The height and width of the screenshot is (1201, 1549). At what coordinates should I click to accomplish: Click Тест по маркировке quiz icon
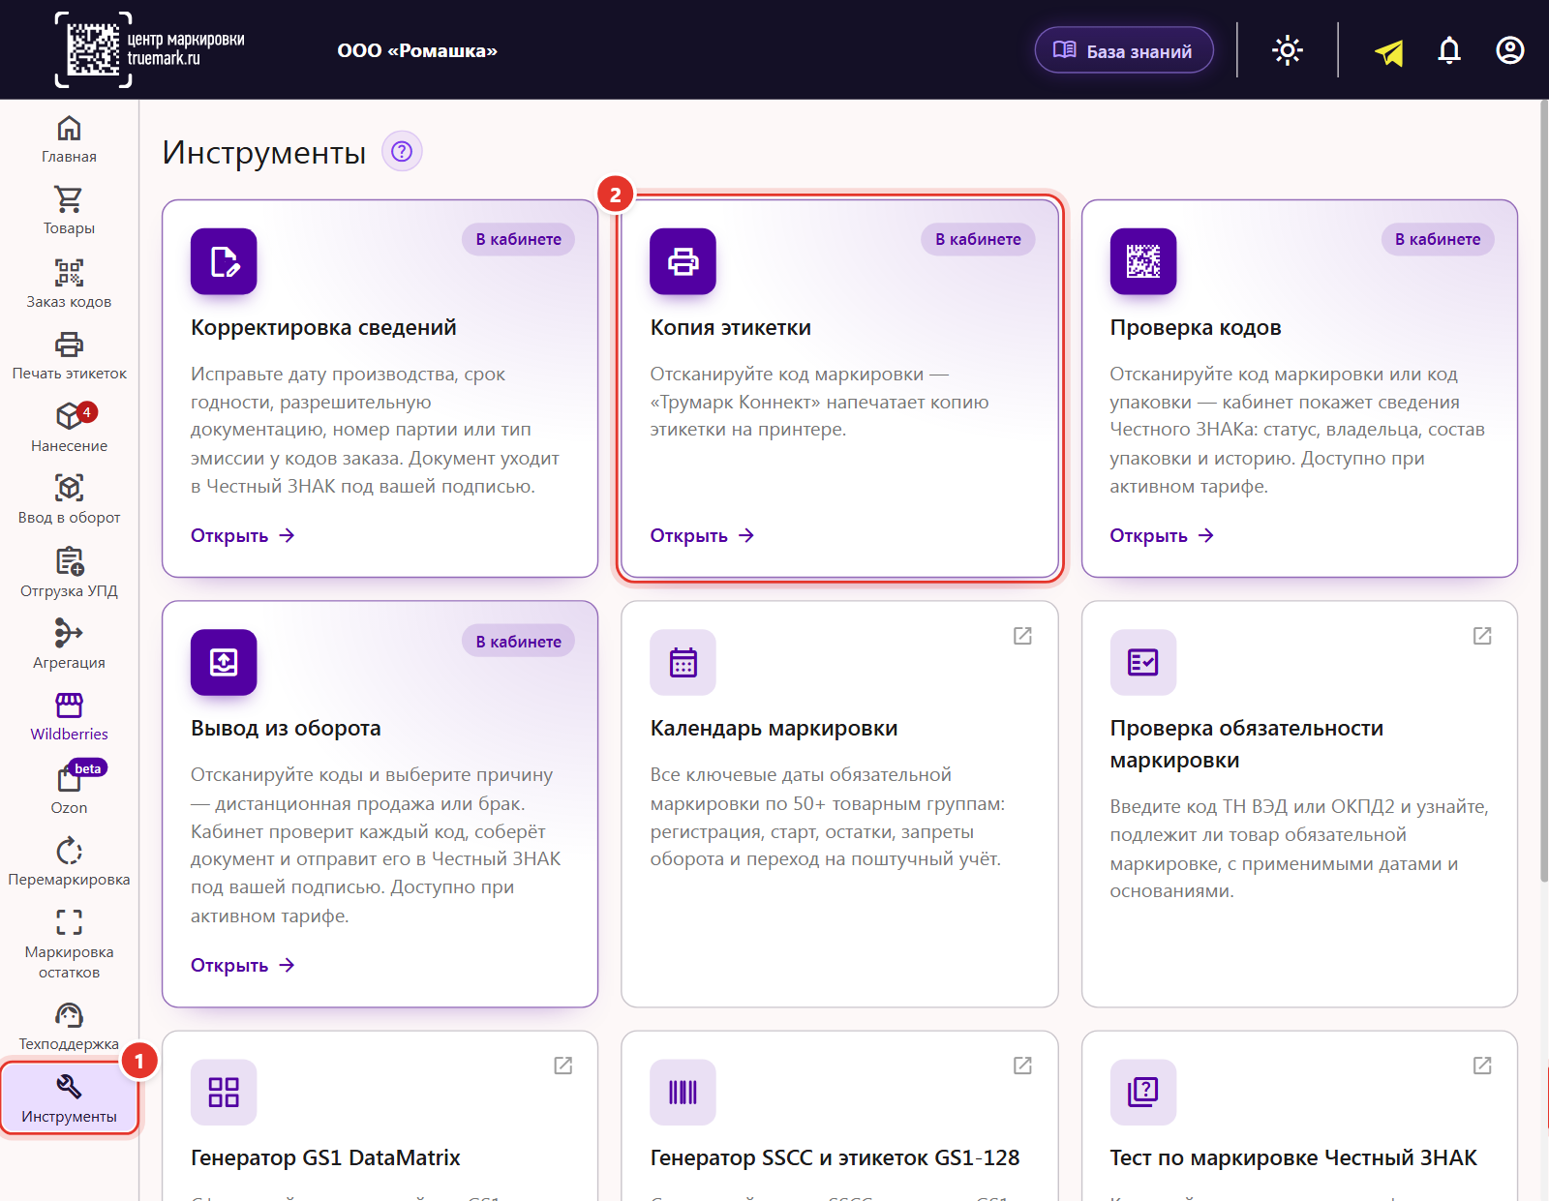tap(1142, 1093)
